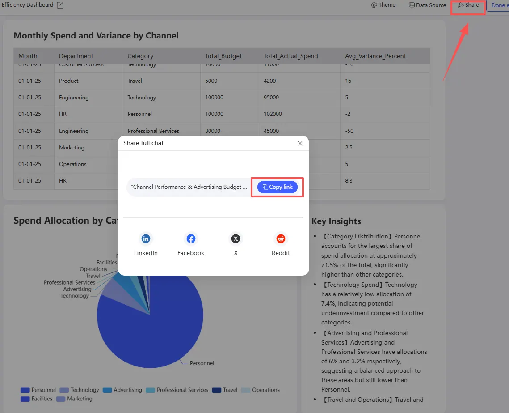Click the Total_Budget column header
Image resolution: width=509 pixels, height=413 pixels.
click(x=223, y=56)
